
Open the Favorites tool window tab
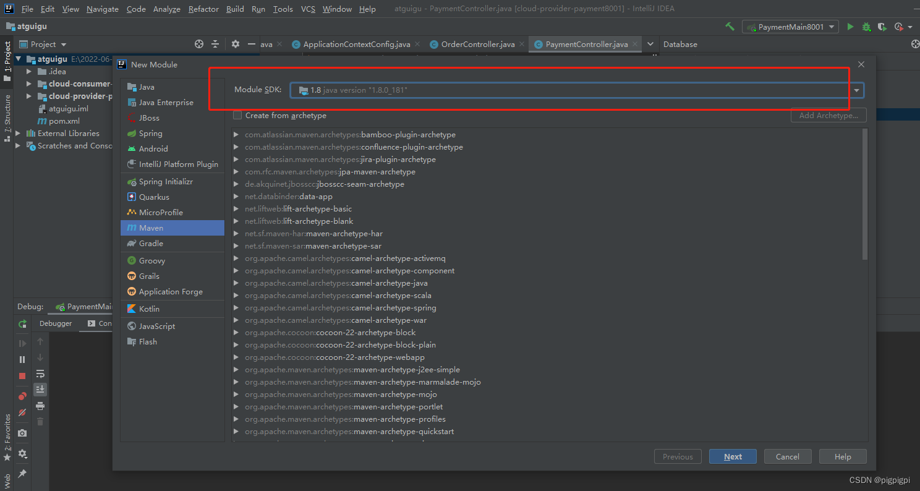tap(7, 437)
